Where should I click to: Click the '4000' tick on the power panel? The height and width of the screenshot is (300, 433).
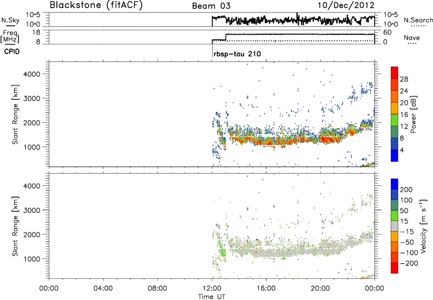tap(31, 74)
